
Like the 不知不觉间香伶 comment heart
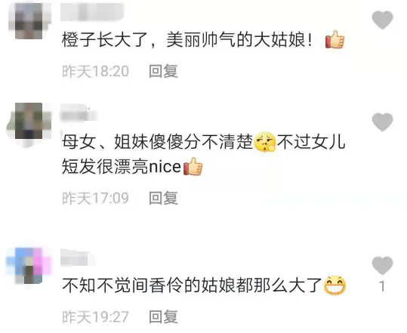[x=382, y=265]
